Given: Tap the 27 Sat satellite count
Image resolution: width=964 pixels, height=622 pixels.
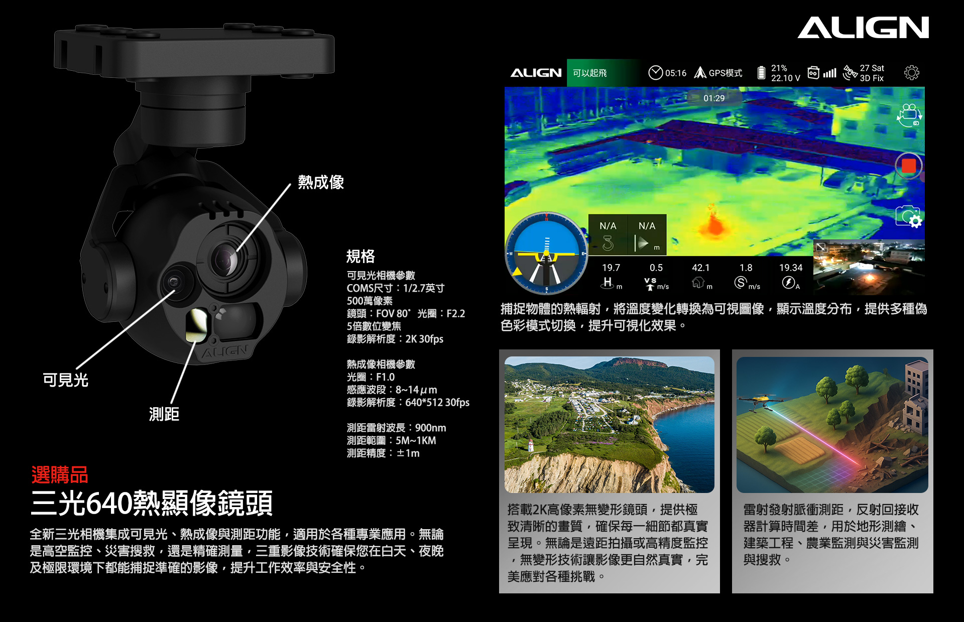Looking at the screenshot, I should [872, 68].
